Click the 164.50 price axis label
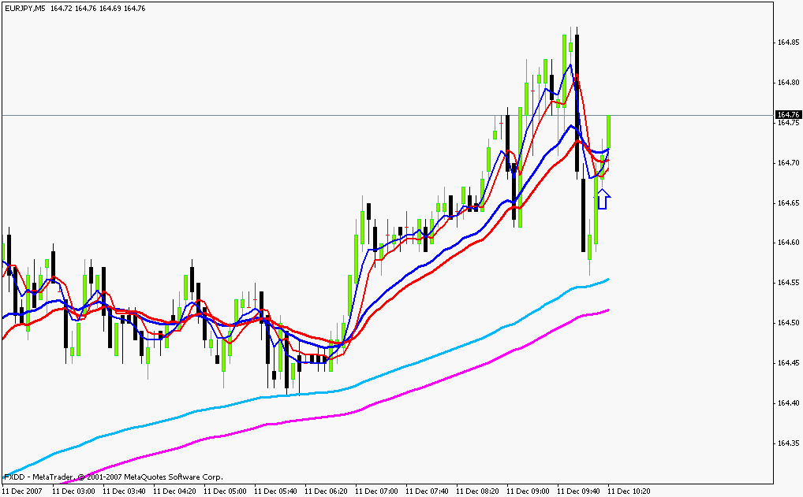This screenshot has width=803, height=497. (788, 323)
